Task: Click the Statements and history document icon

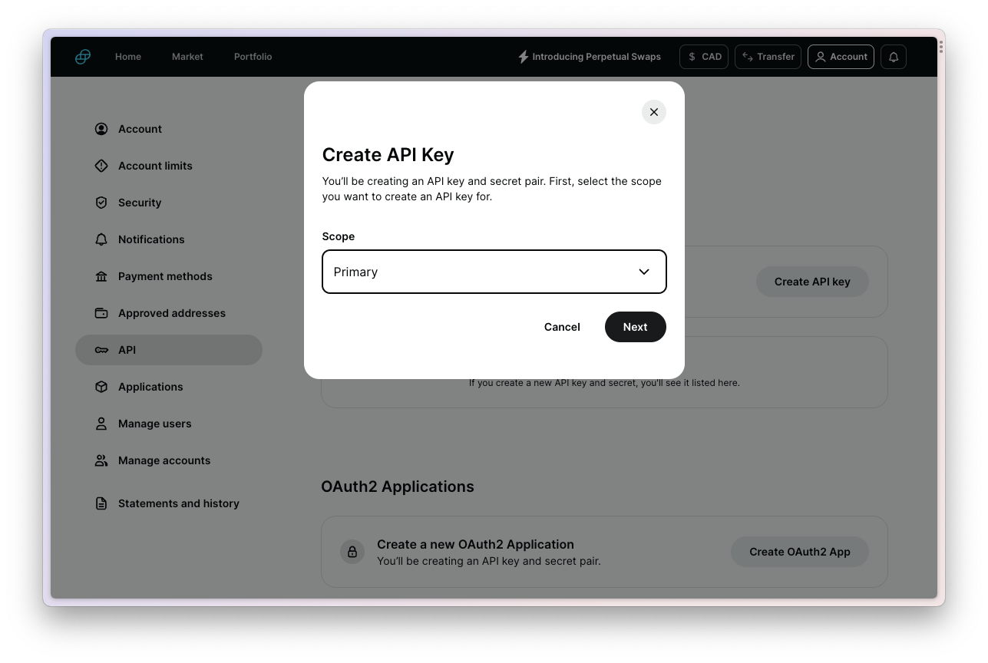Action: point(101,503)
